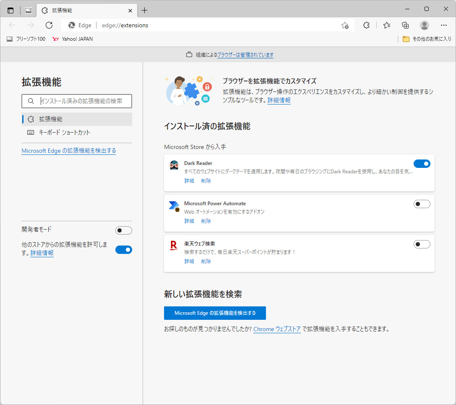This screenshot has height=405, width=456.
Task: Minimize the Edge window
Action: point(407,9)
